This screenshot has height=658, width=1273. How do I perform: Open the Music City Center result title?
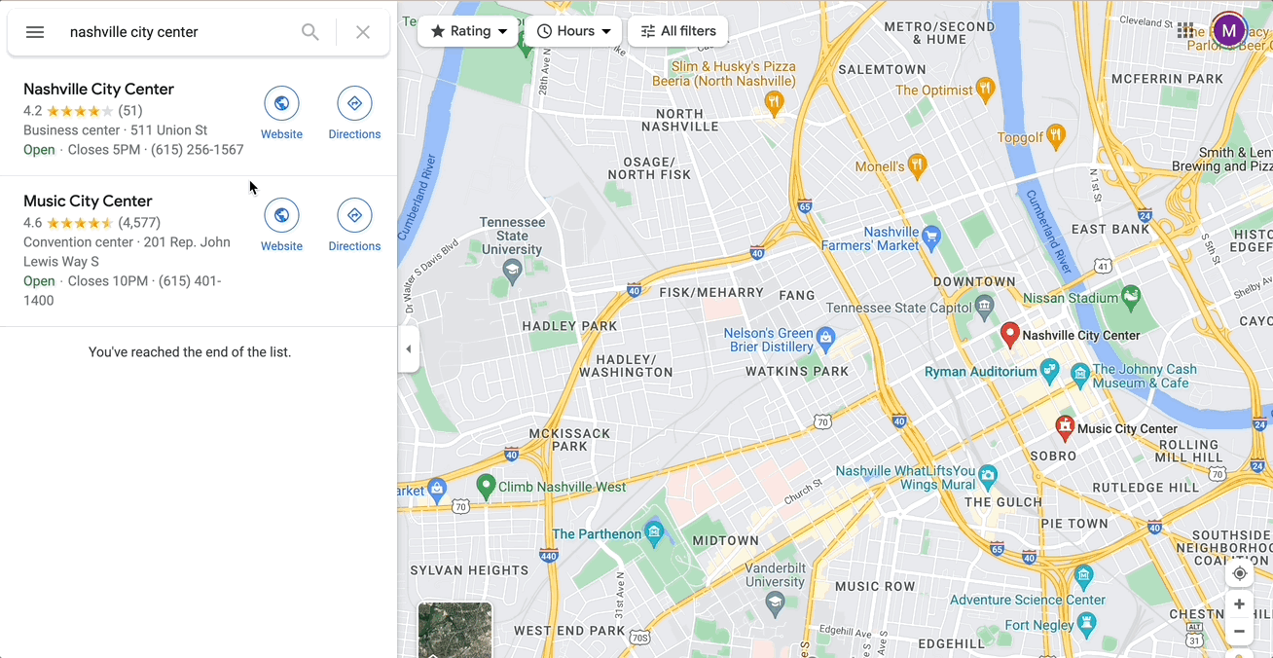(88, 201)
